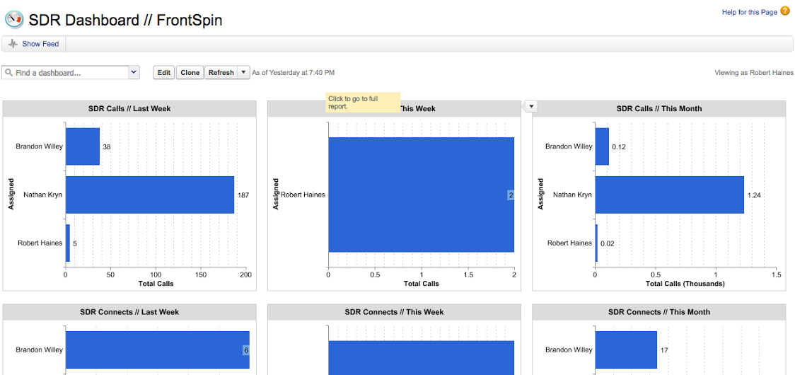
Task: Click Robert Haines' bar in This Week calls
Action: pos(422,195)
